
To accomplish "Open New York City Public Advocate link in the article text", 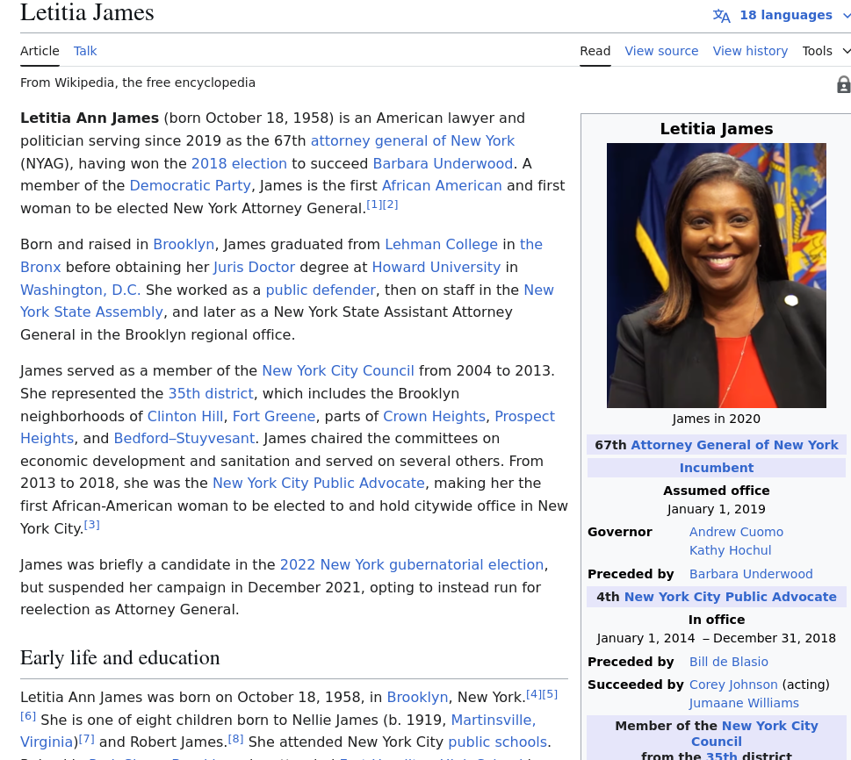I will [x=319, y=484].
